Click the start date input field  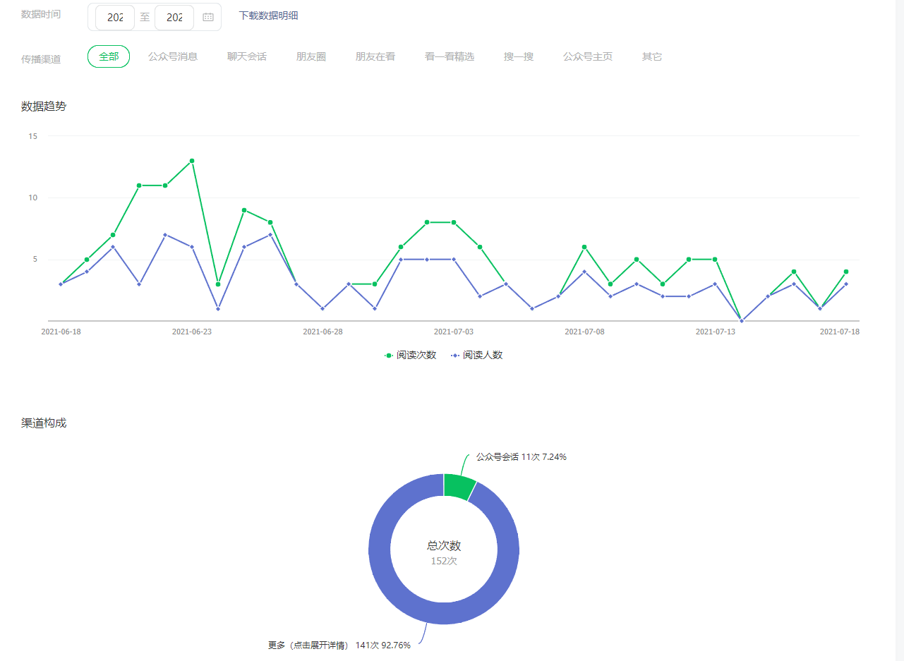coord(115,18)
